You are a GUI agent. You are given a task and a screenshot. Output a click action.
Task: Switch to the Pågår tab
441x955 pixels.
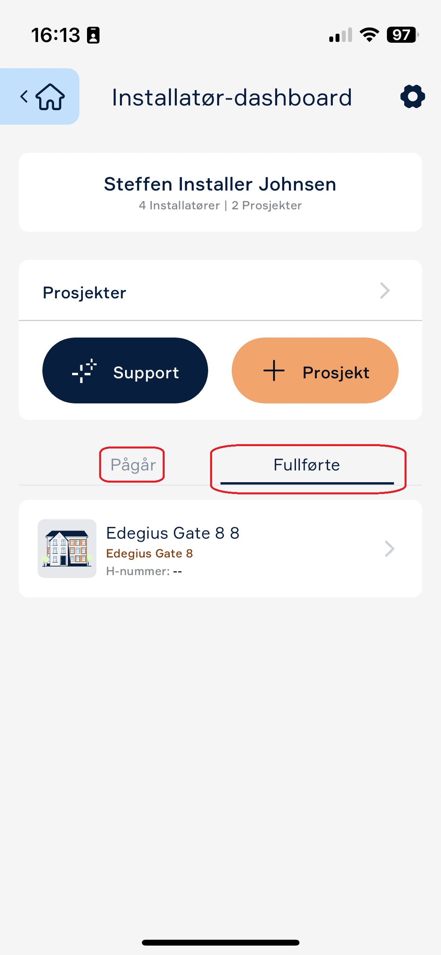pyautogui.click(x=133, y=465)
